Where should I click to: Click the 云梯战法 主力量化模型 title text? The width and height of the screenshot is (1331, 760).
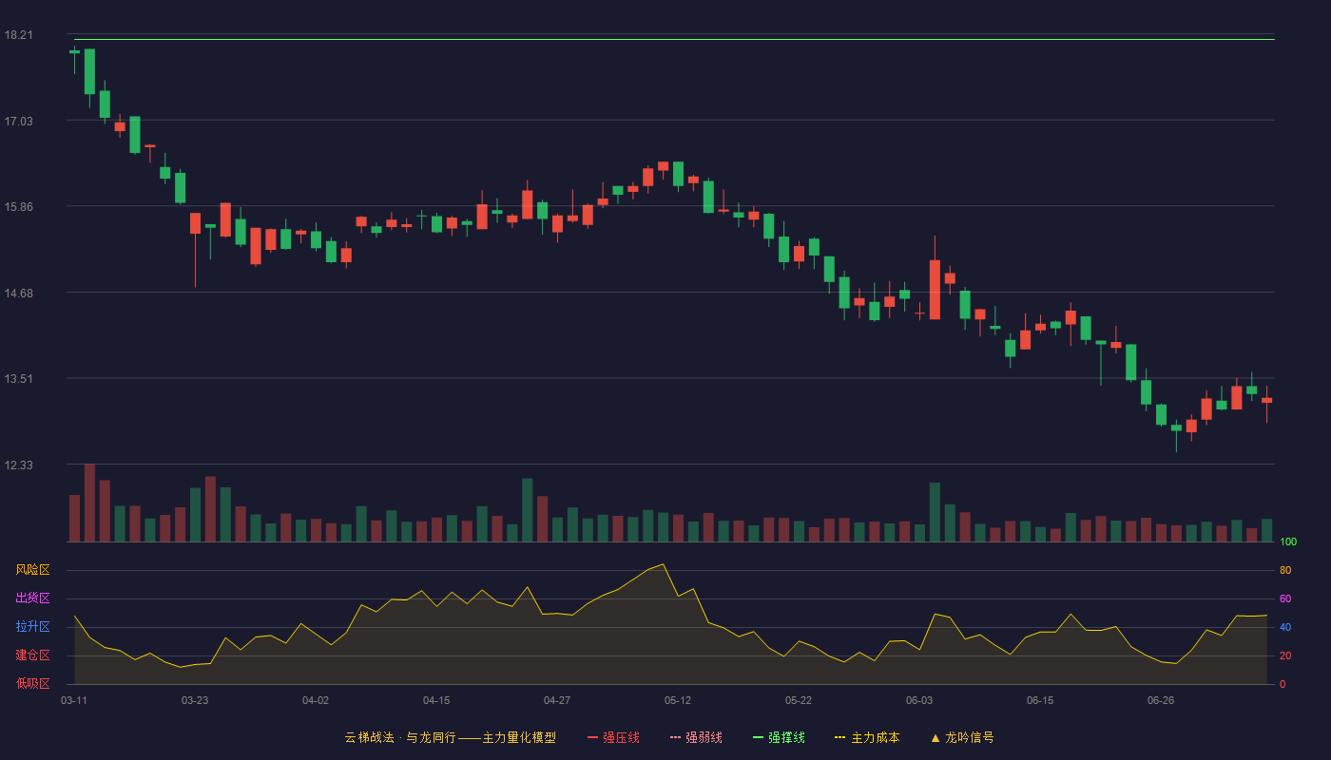[x=450, y=737]
